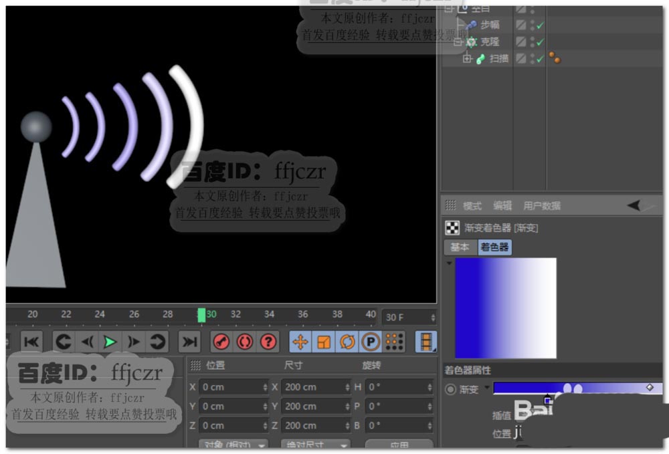Go to end of animation
This screenshot has width=669, height=454.
point(189,342)
